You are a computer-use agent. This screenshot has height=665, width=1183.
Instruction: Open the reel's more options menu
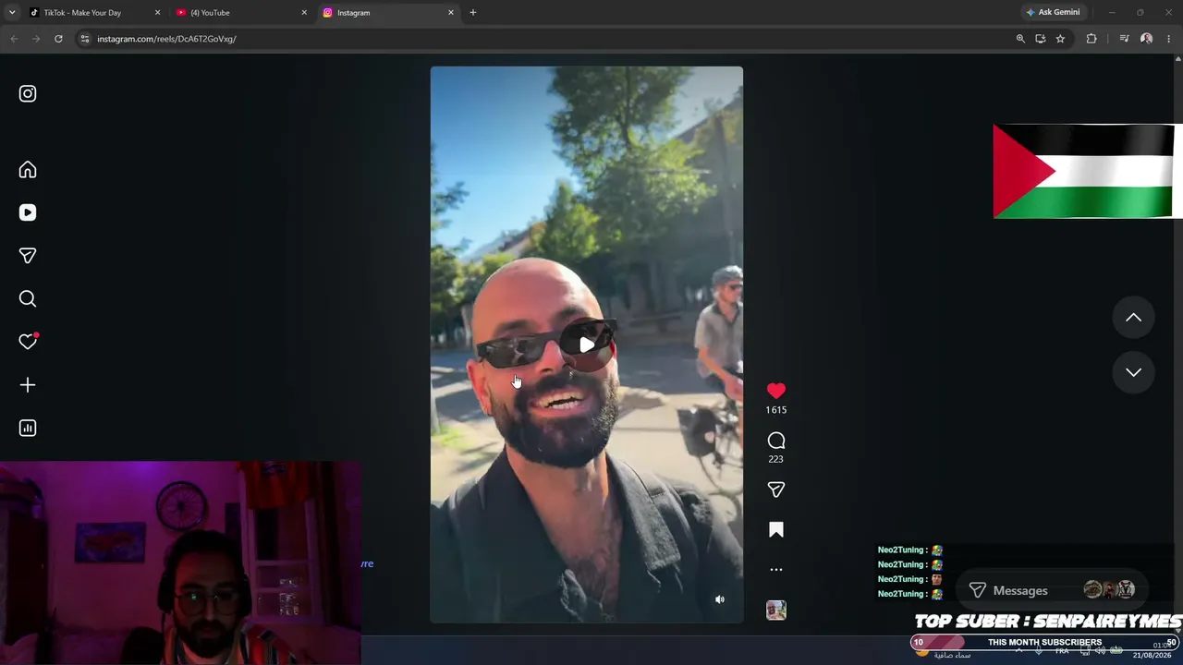pos(776,570)
